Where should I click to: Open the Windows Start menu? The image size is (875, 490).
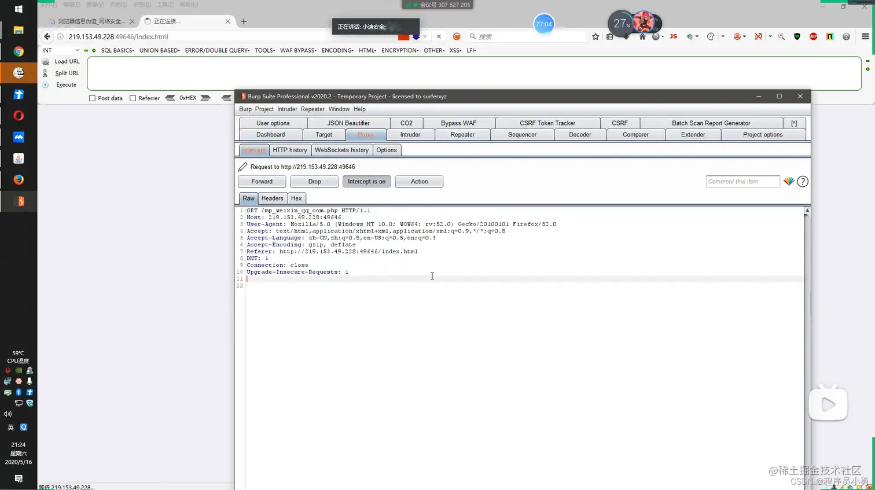(x=19, y=9)
